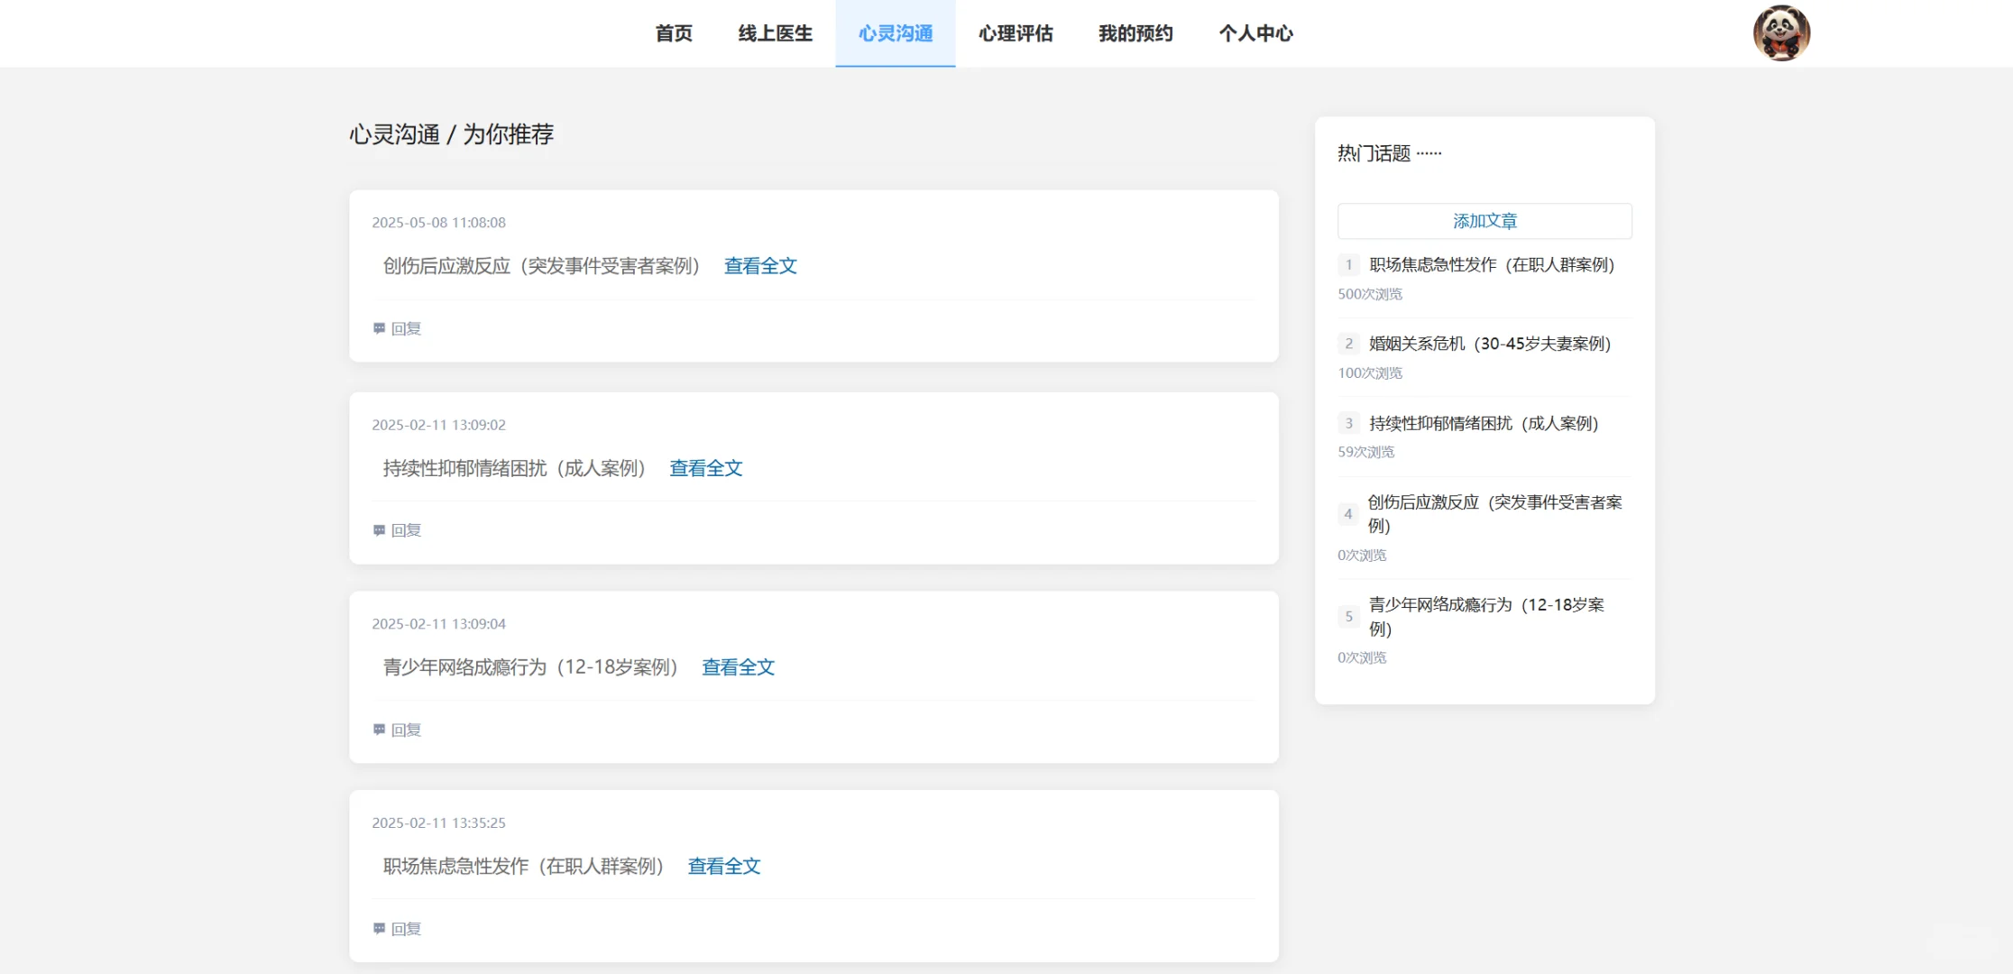2013x974 pixels.
Task: Open full article for teen internet addiction case
Action: pos(738,667)
